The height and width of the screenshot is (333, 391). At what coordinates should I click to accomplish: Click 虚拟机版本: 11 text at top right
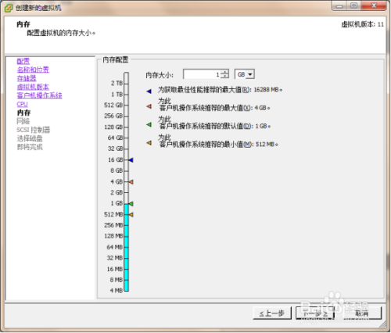[x=363, y=24]
